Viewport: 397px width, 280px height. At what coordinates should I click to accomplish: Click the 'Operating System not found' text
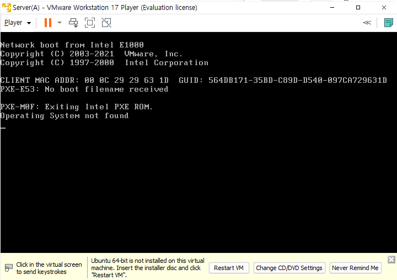tap(65, 116)
